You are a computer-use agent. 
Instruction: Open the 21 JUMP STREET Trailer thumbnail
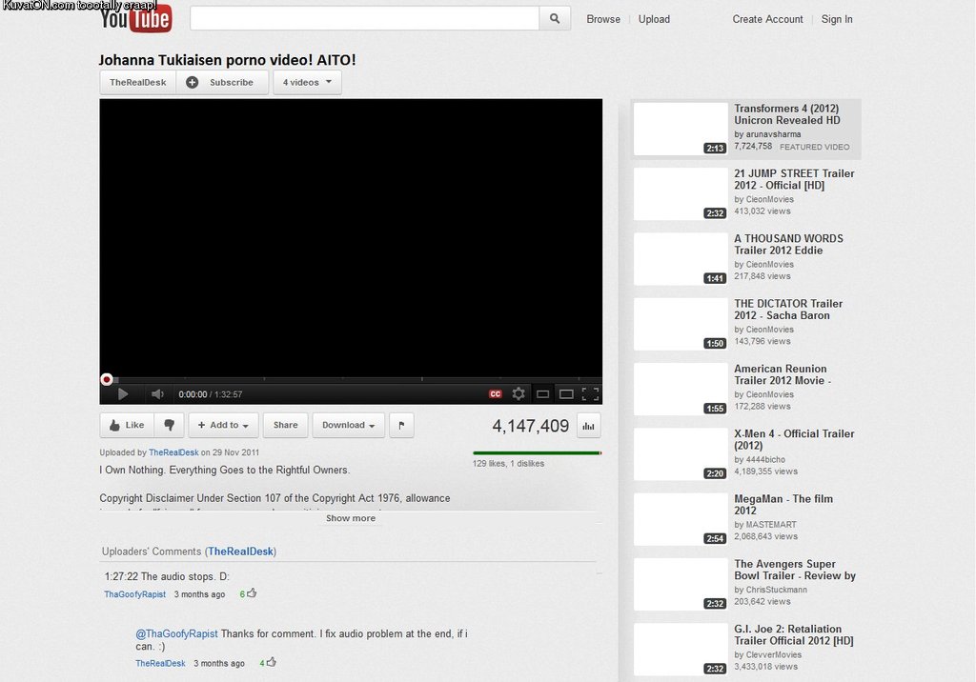pyautogui.click(x=680, y=194)
